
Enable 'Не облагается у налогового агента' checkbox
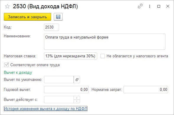pos(103,56)
